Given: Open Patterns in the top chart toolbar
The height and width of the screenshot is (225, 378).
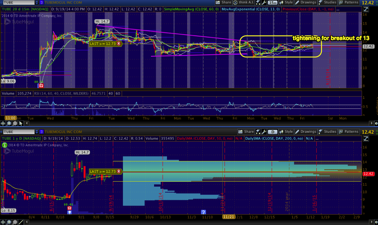Looking at the screenshot, I should (349, 2).
